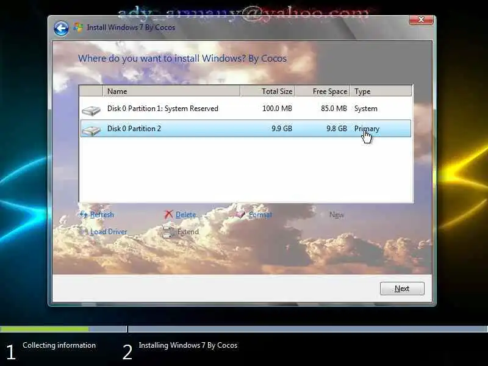
Task: Click the 9.8 GB free space cell
Action: [337, 129]
